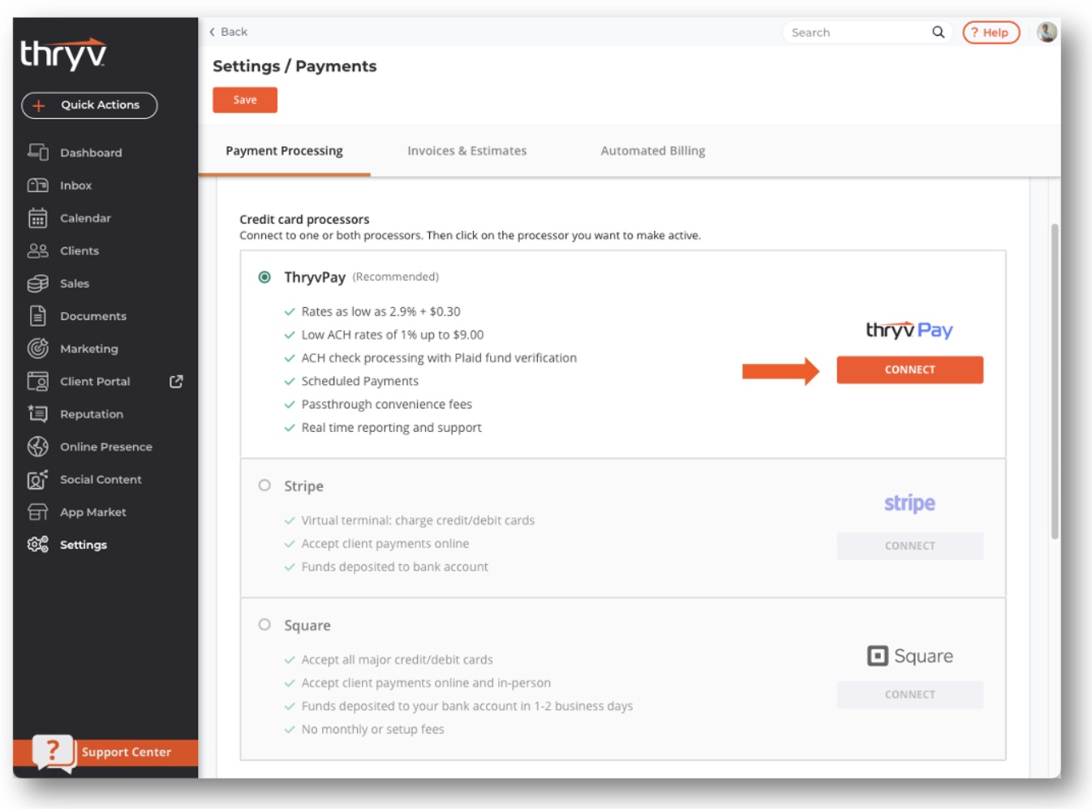
Task: Open the Calendar icon
Action: (x=38, y=218)
